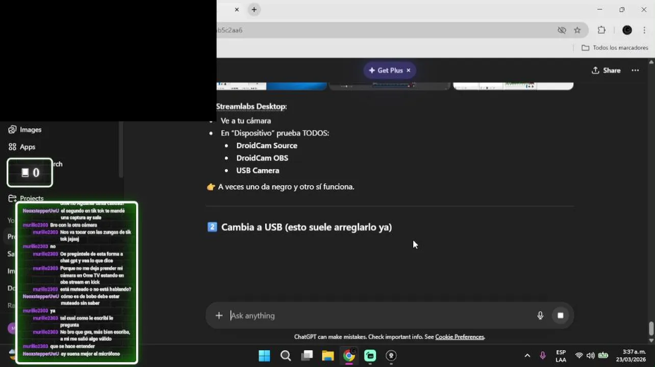Click the page vertical scrollbar thumb

tap(651, 329)
